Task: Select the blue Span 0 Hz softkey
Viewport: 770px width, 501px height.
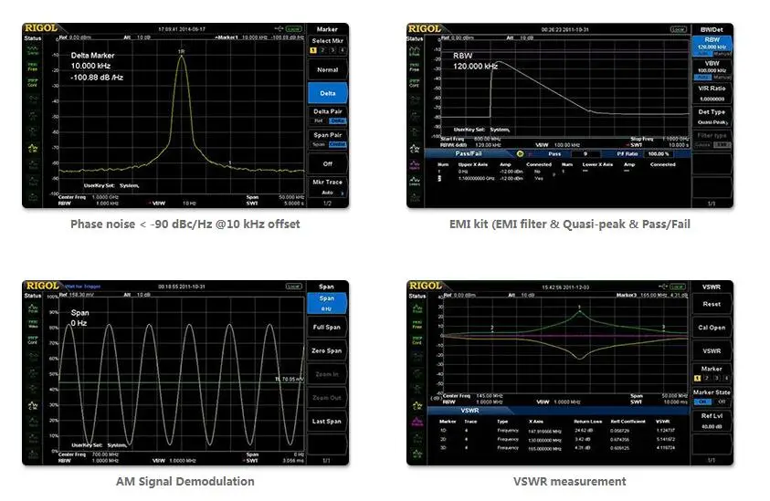Action: (327, 303)
